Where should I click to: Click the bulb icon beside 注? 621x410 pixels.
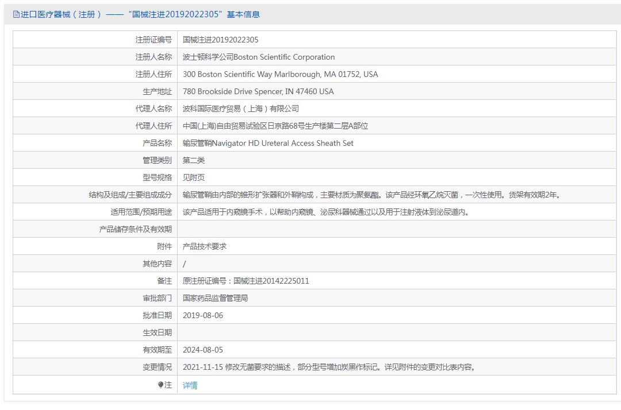click(160, 385)
